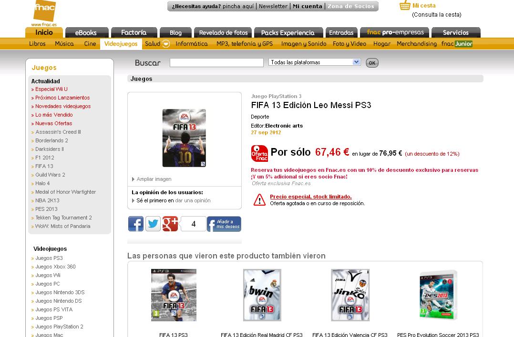Select Hogar category

point(382,44)
